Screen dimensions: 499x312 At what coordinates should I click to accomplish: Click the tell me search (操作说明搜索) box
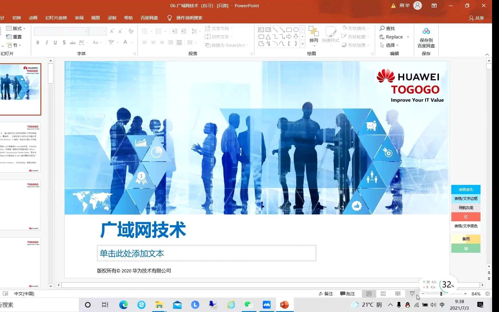pyautogui.click(x=189, y=18)
